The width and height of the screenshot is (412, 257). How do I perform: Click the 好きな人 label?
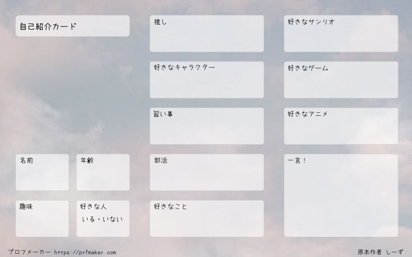93,207
